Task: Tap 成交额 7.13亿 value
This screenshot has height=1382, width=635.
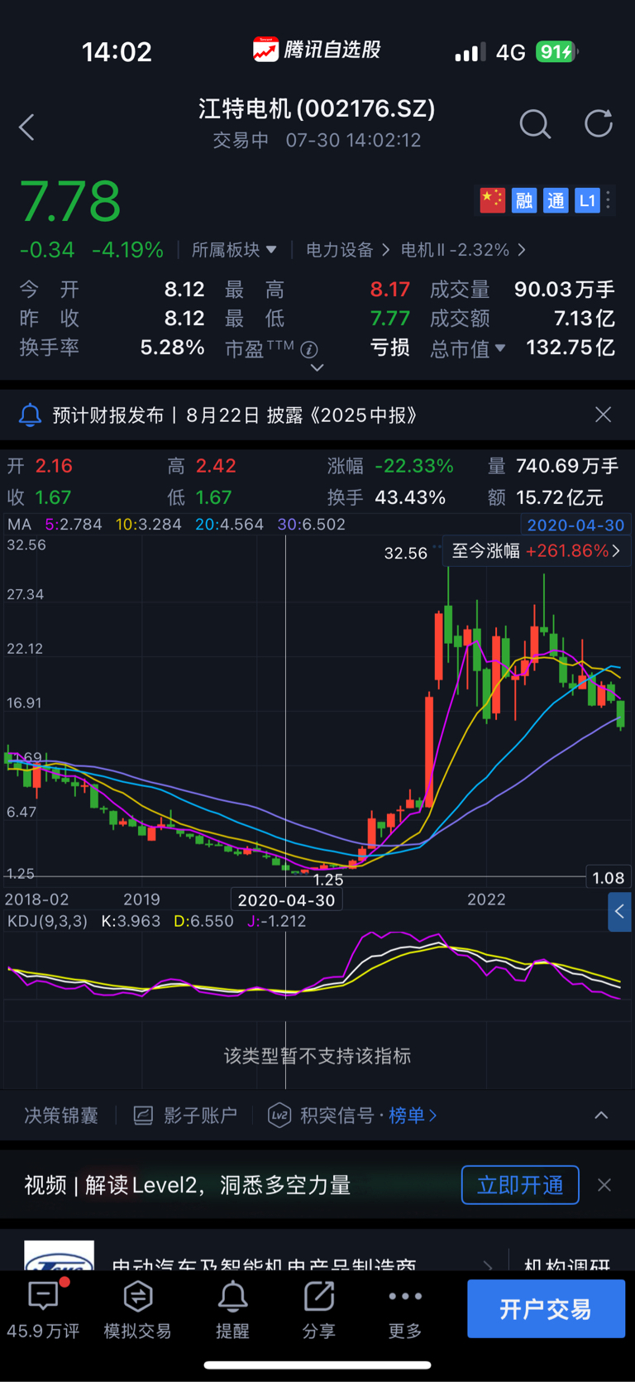Action: click(585, 319)
